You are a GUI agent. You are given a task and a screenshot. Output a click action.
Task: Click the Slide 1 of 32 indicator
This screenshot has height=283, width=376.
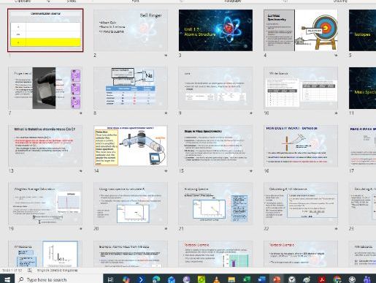click(x=12, y=271)
